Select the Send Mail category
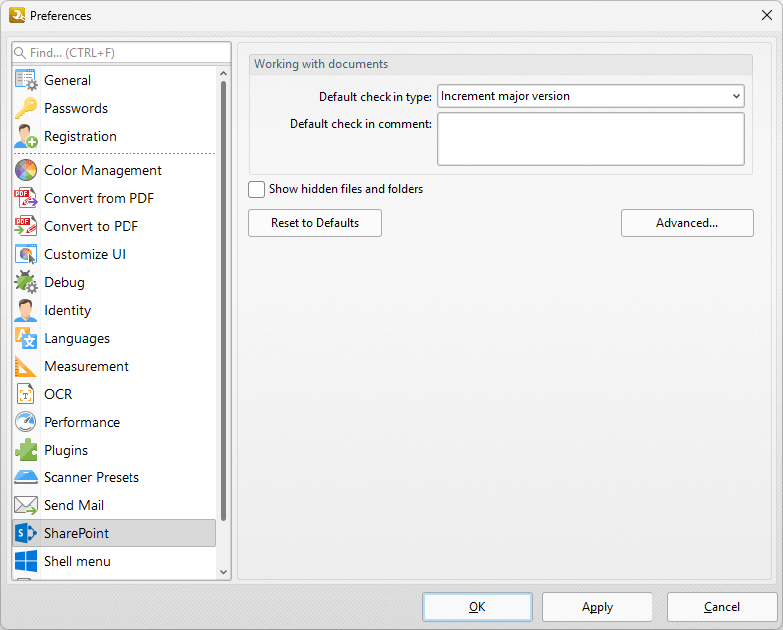 115,506
